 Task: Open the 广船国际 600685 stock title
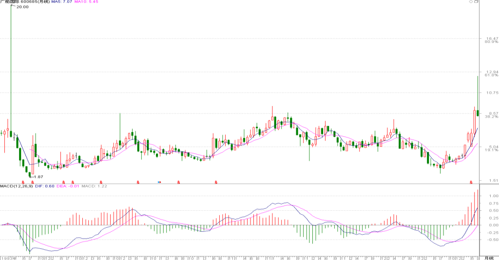25,1
